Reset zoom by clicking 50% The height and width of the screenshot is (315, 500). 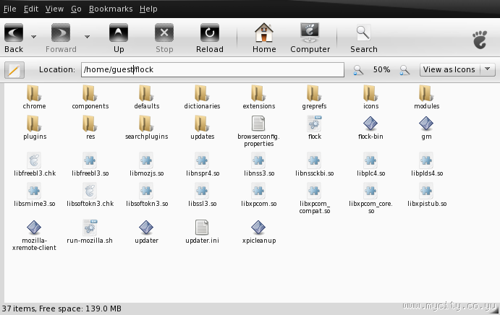point(381,69)
